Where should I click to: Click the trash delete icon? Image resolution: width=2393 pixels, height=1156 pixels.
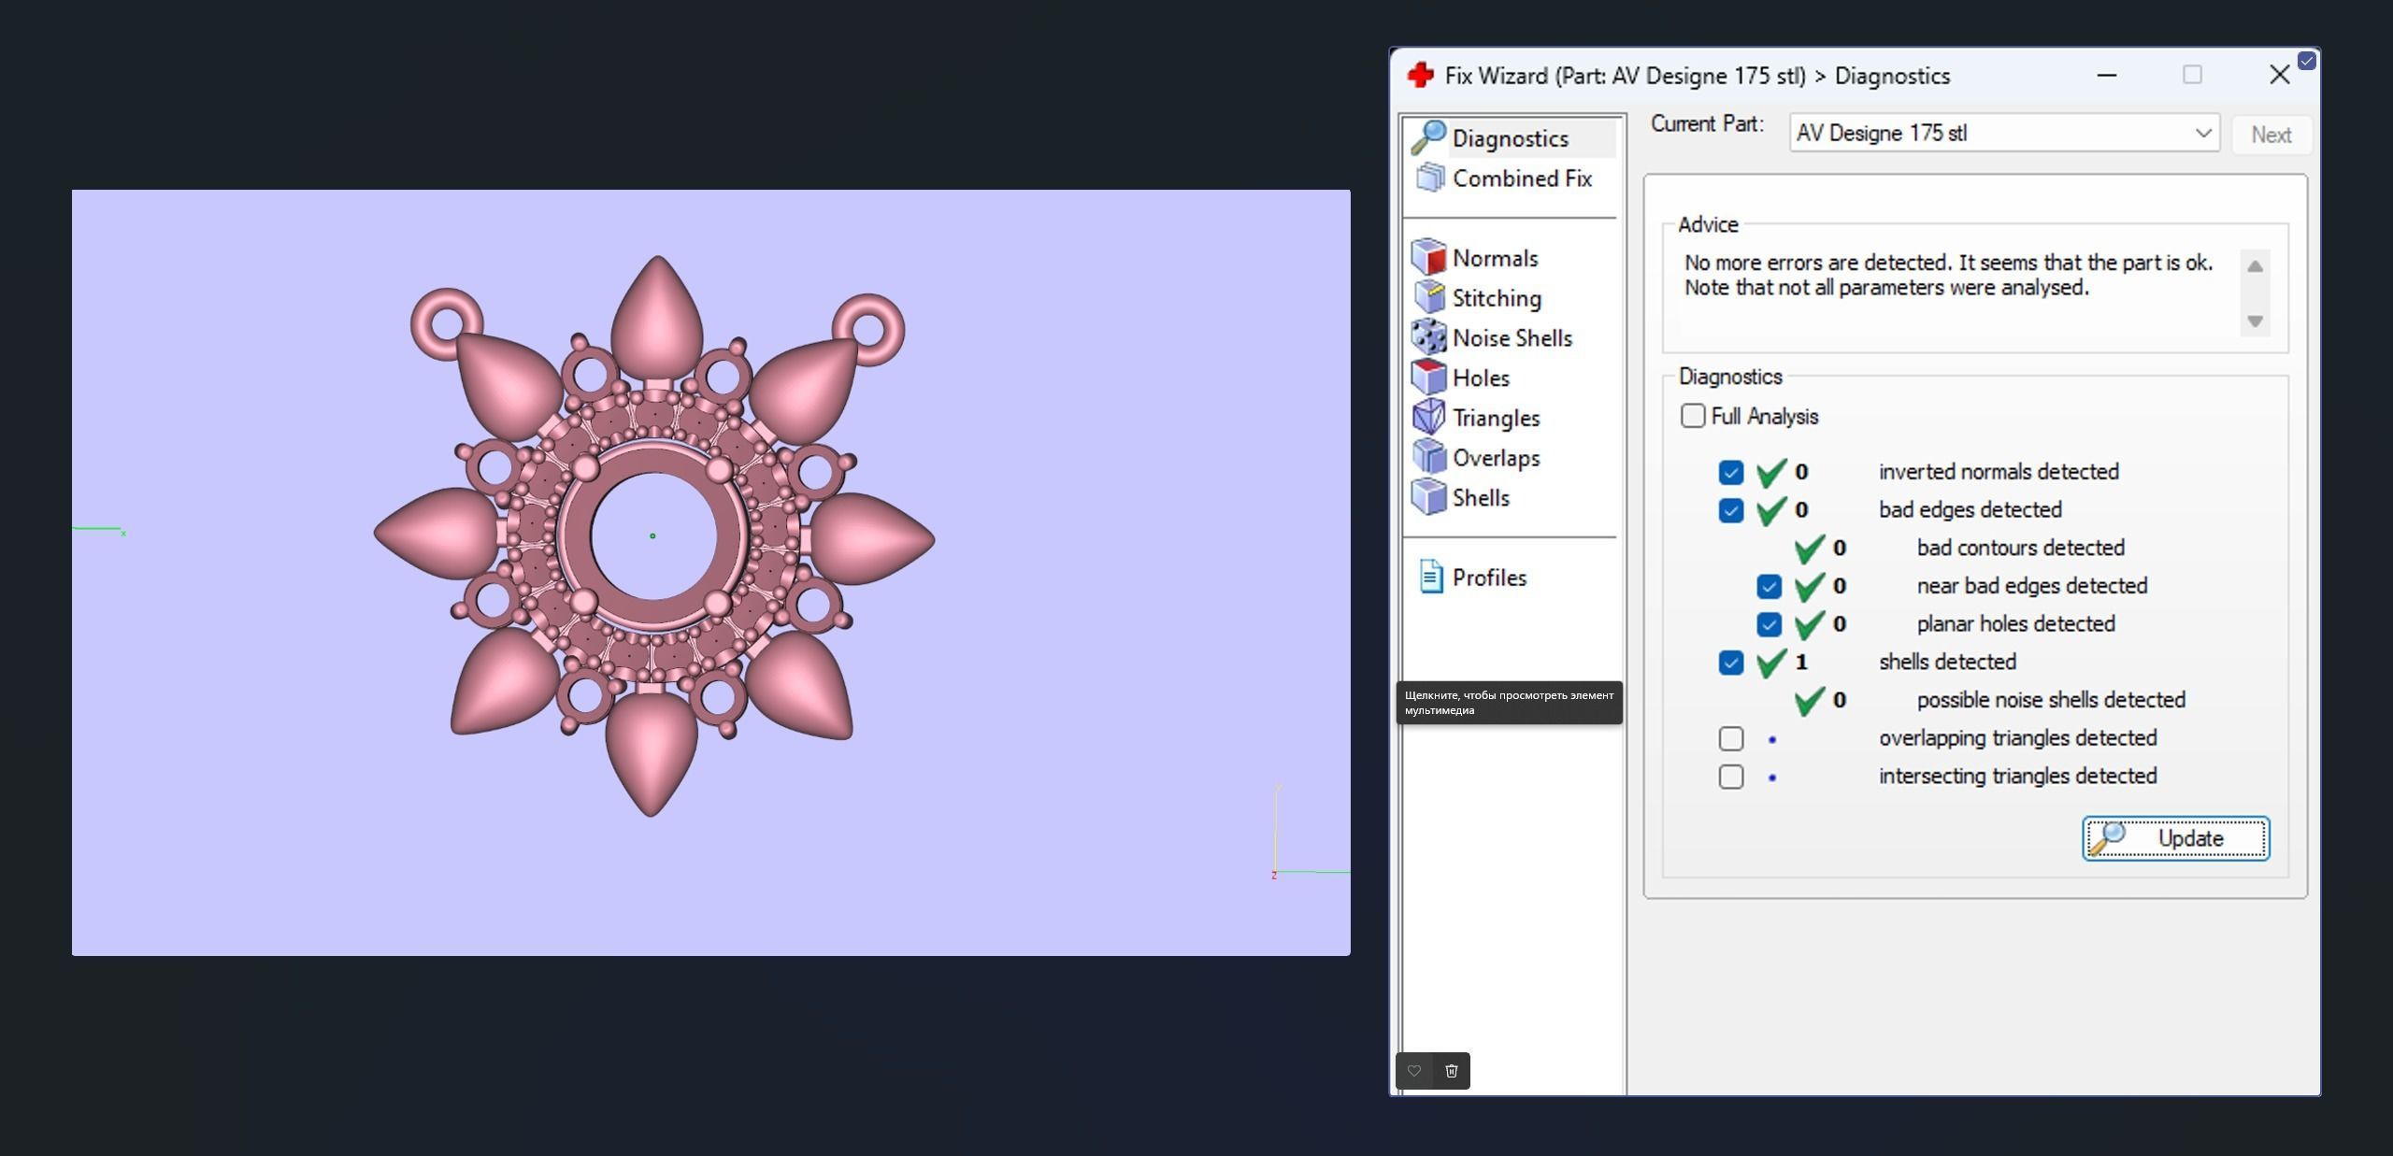1451,1071
